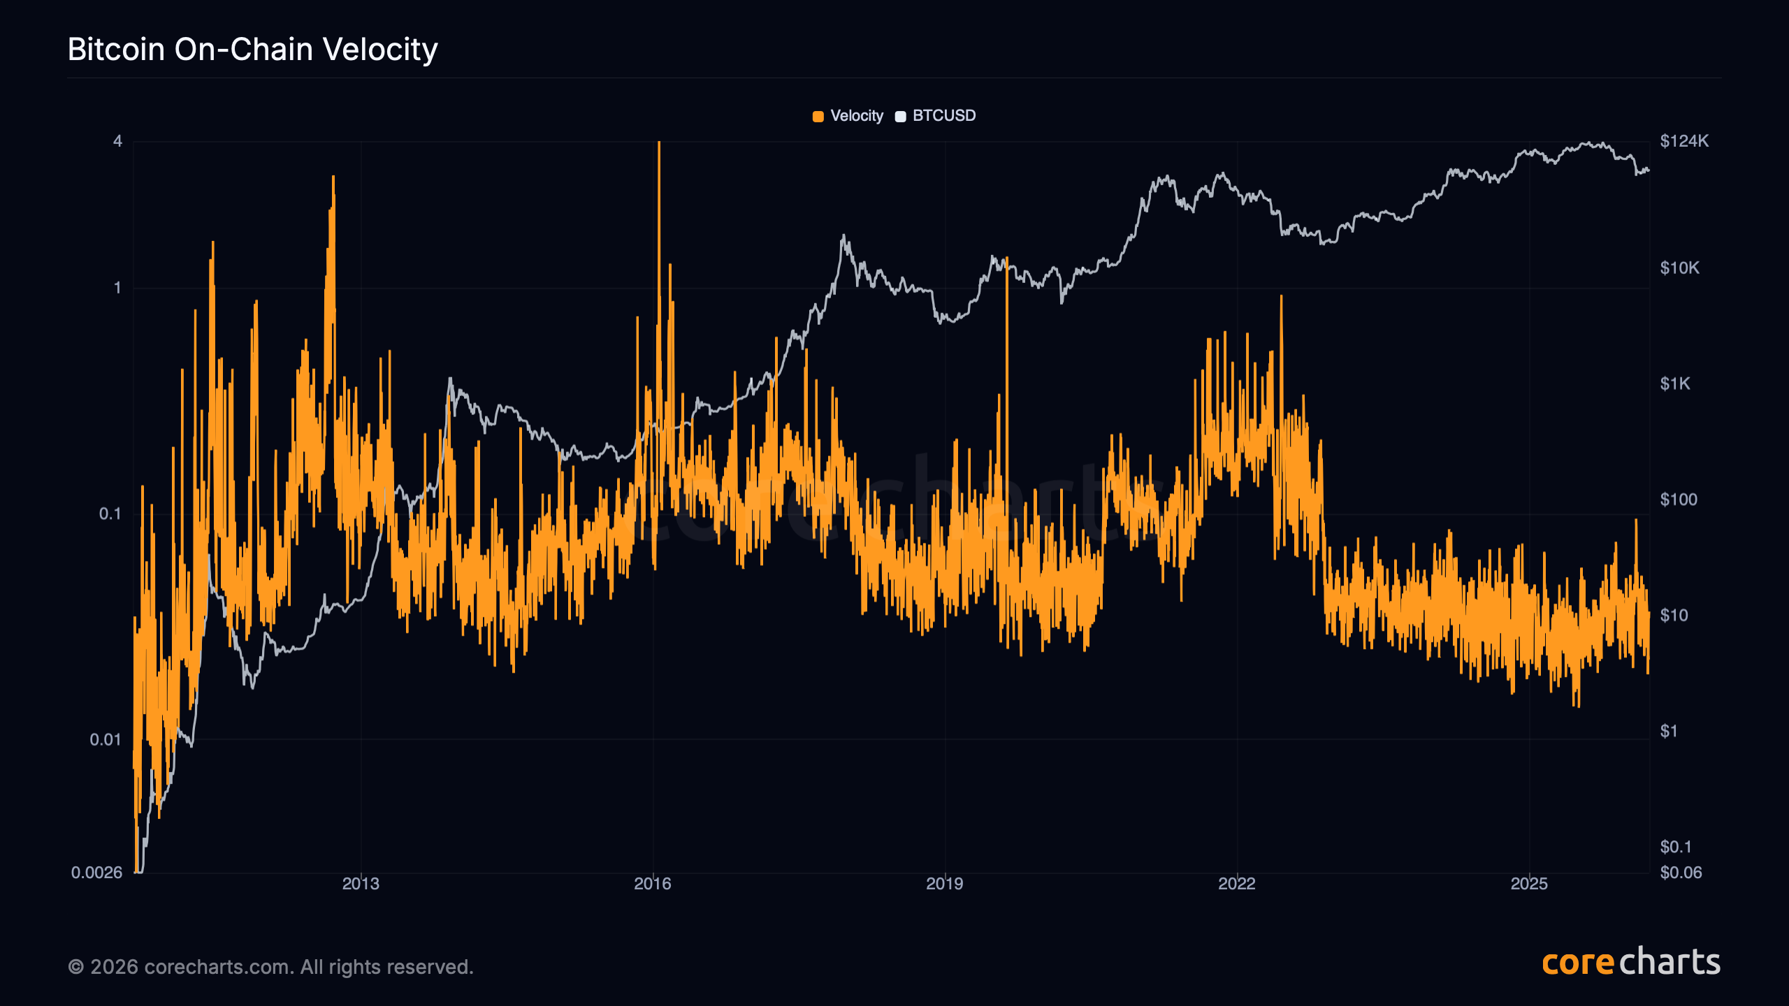Toggle the BTCUSD series legend

(943, 116)
